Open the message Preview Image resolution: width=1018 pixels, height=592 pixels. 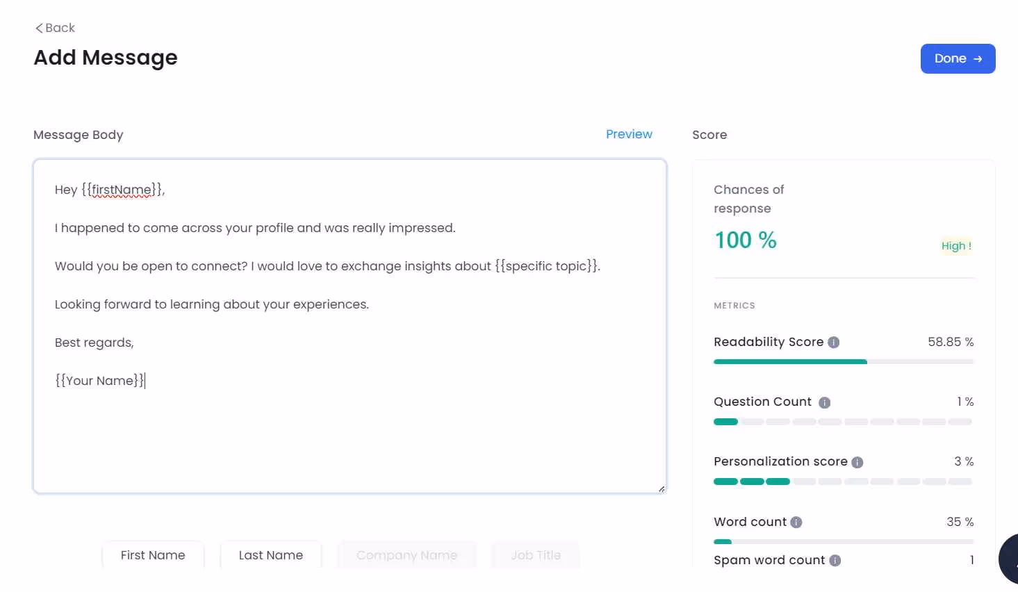click(x=629, y=133)
